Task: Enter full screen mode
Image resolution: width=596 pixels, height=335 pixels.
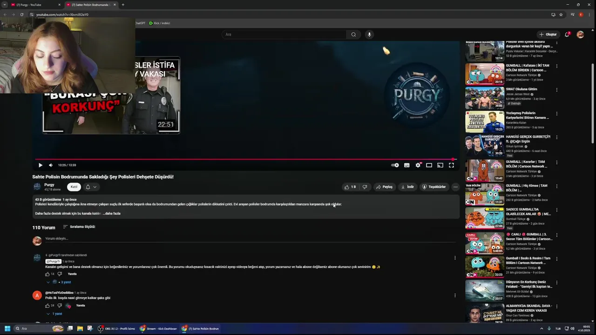Action: coord(451,165)
